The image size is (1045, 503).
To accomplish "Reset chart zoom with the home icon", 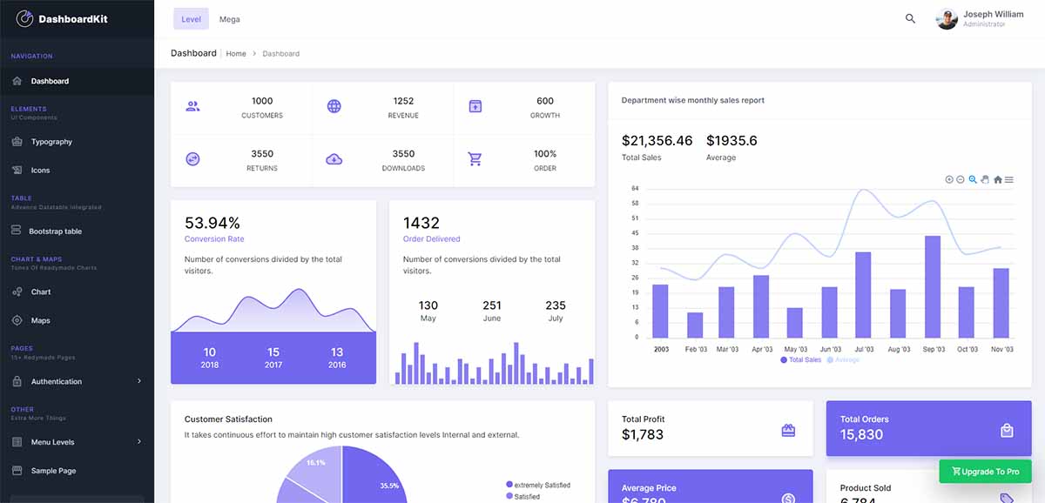I will click(1000, 179).
